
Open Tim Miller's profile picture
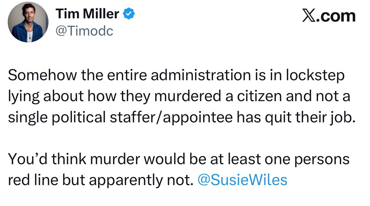pyautogui.click(x=28, y=22)
